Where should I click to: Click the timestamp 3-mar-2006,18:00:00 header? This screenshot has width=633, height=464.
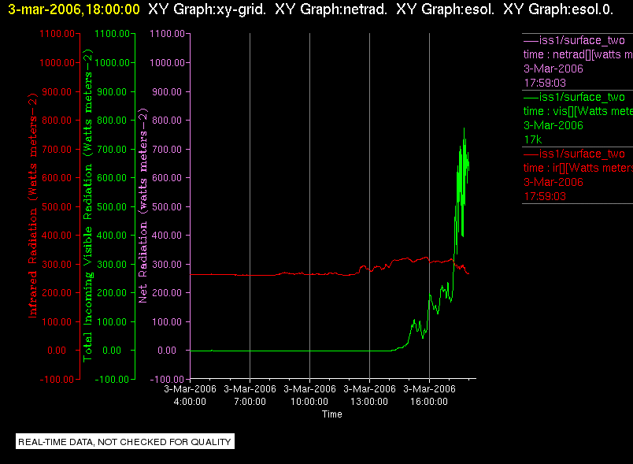click(74, 9)
